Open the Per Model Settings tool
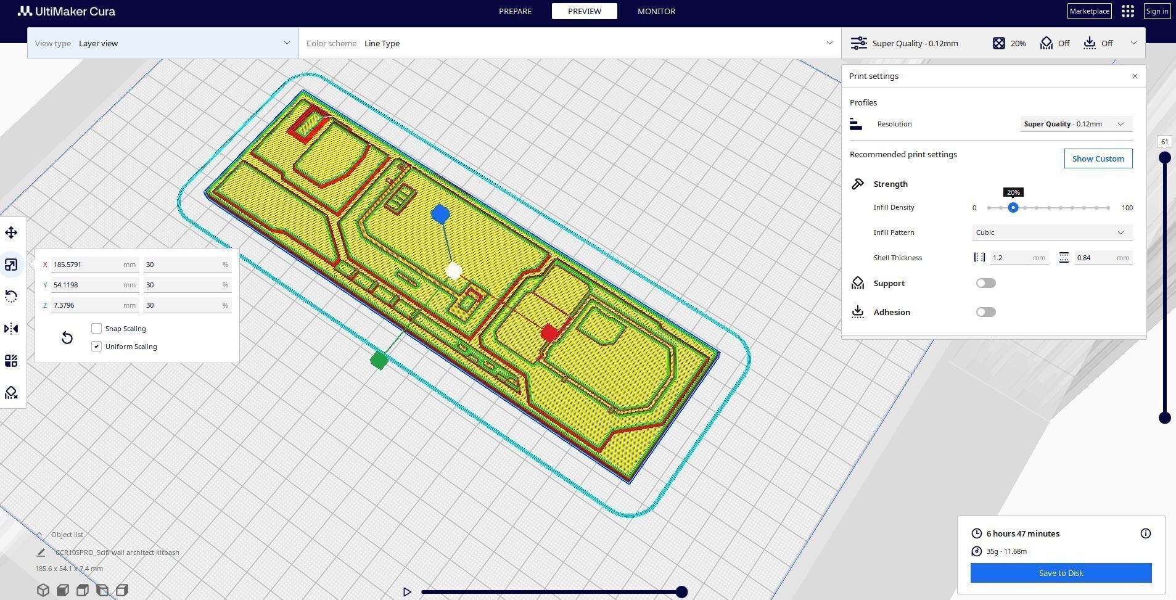1176x600 pixels. point(11,361)
